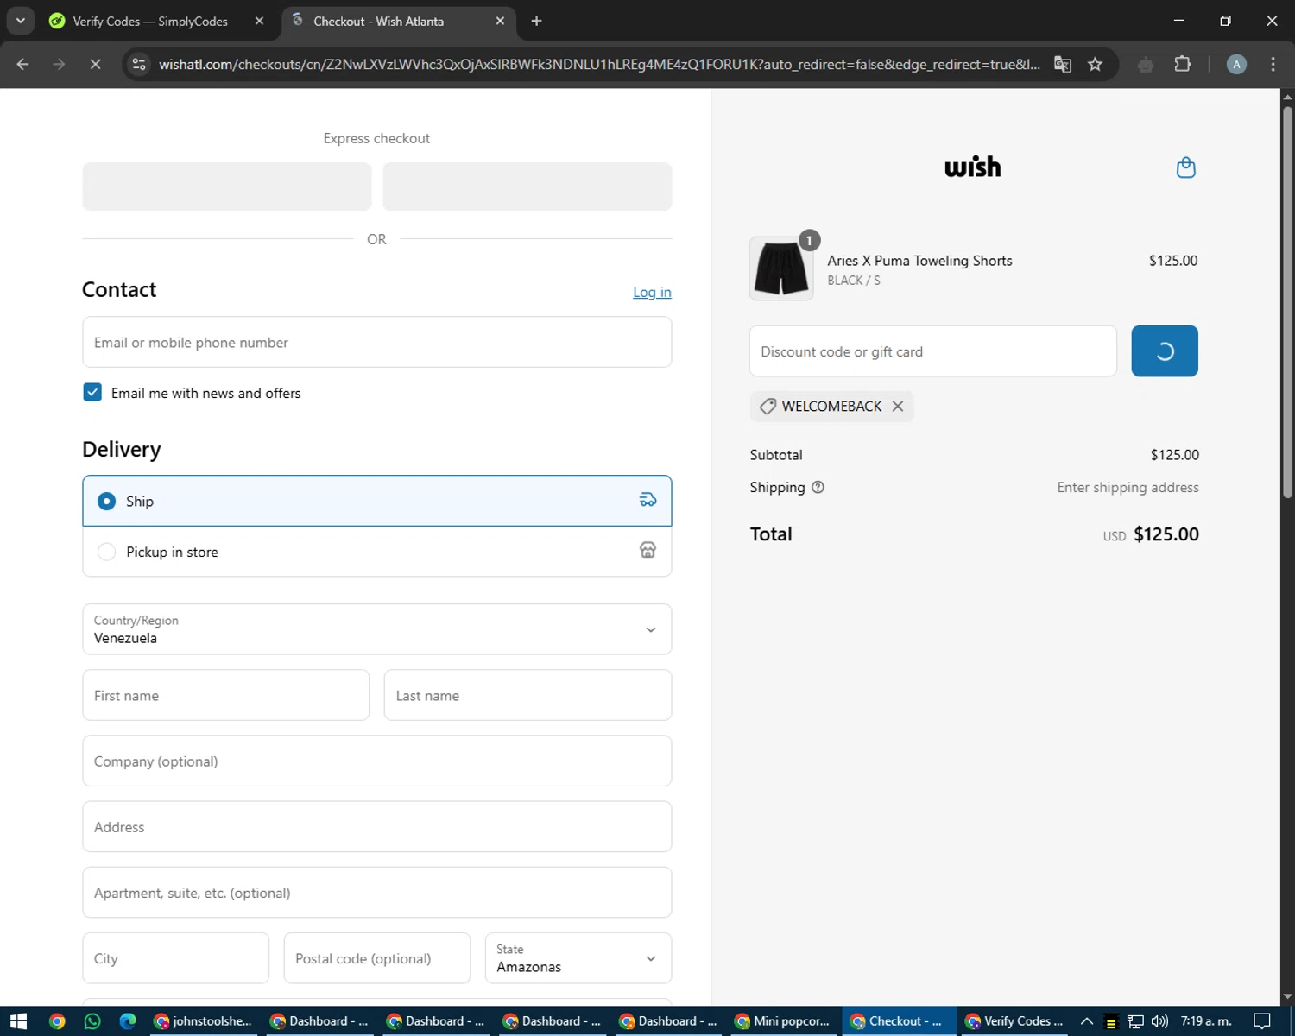Open the network icon in system tray
This screenshot has height=1036, width=1295.
click(x=1135, y=1021)
